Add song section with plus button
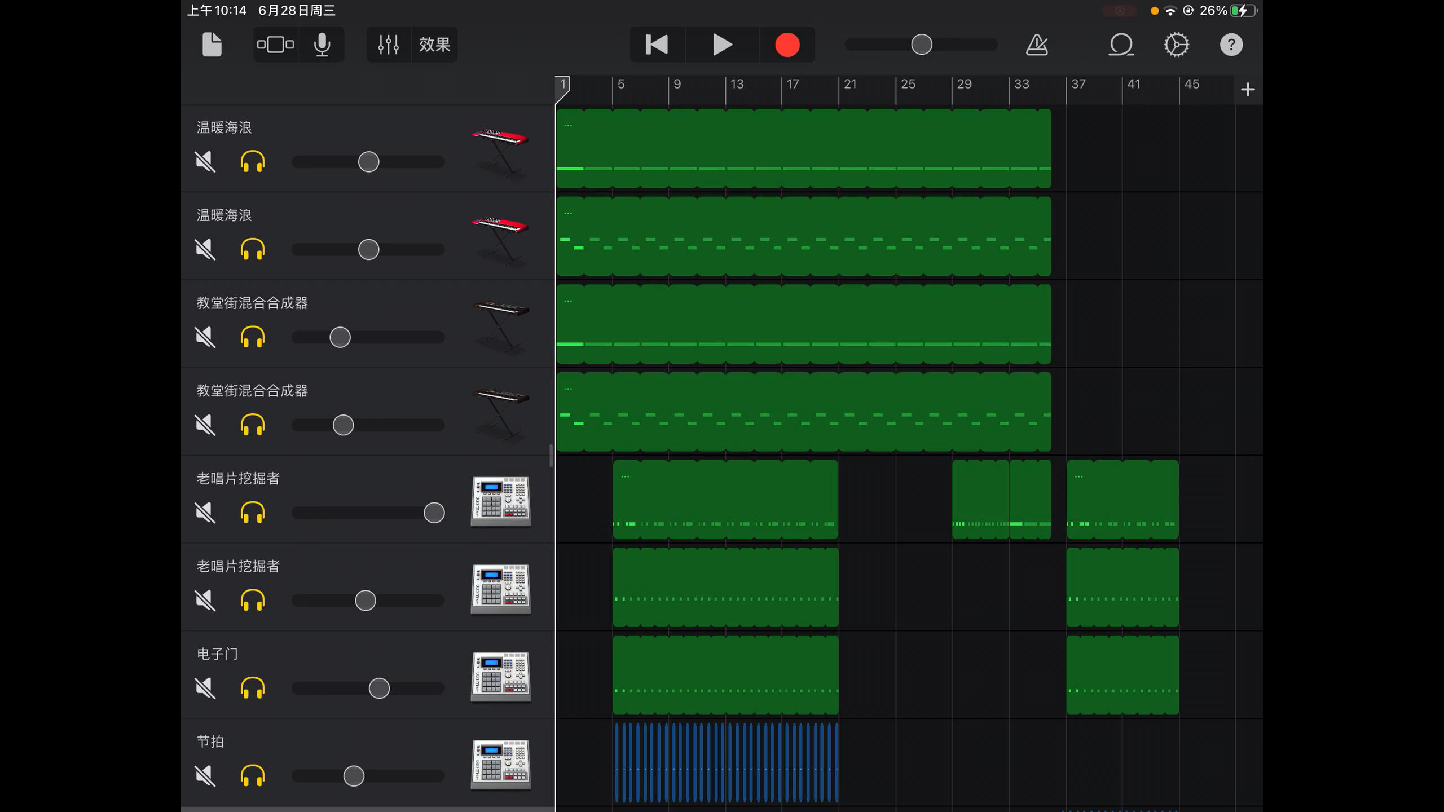The height and width of the screenshot is (812, 1444). pyautogui.click(x=1248, y=90)
